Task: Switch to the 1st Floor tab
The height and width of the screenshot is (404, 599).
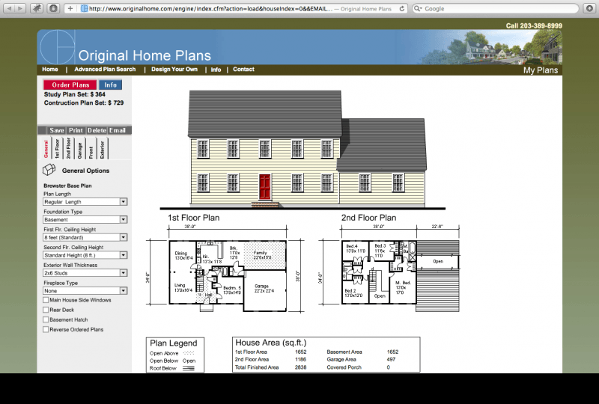Action: [58, 149]
